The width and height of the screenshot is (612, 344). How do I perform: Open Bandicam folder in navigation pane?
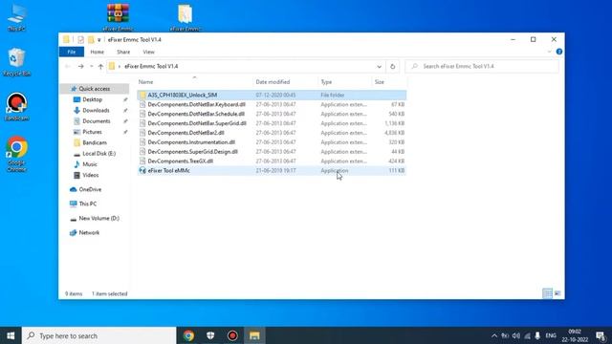tap(95, 142)
